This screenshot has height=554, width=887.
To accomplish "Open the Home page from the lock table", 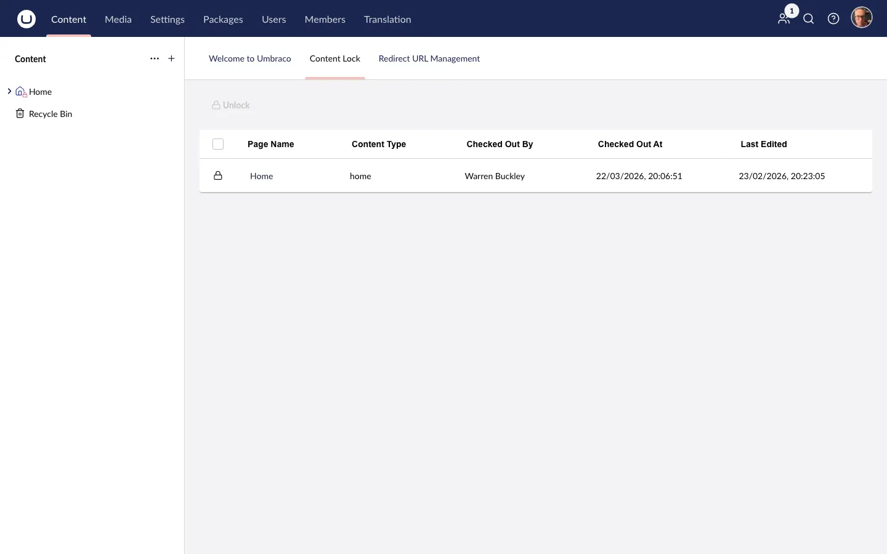I will click(x=261, y=175).
